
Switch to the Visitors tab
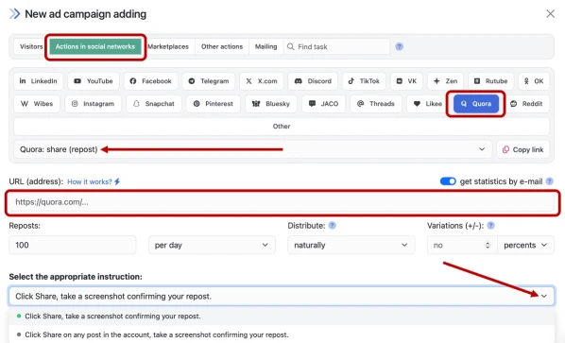pyautogui.click(x=31, y=46)
